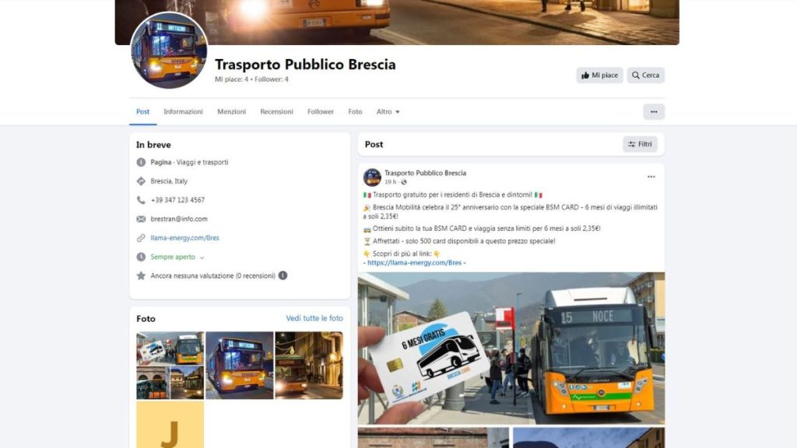Click the link icon beside llama-energy.com/Bres
This screenshot has width=797, height=448.
[141, 238]
